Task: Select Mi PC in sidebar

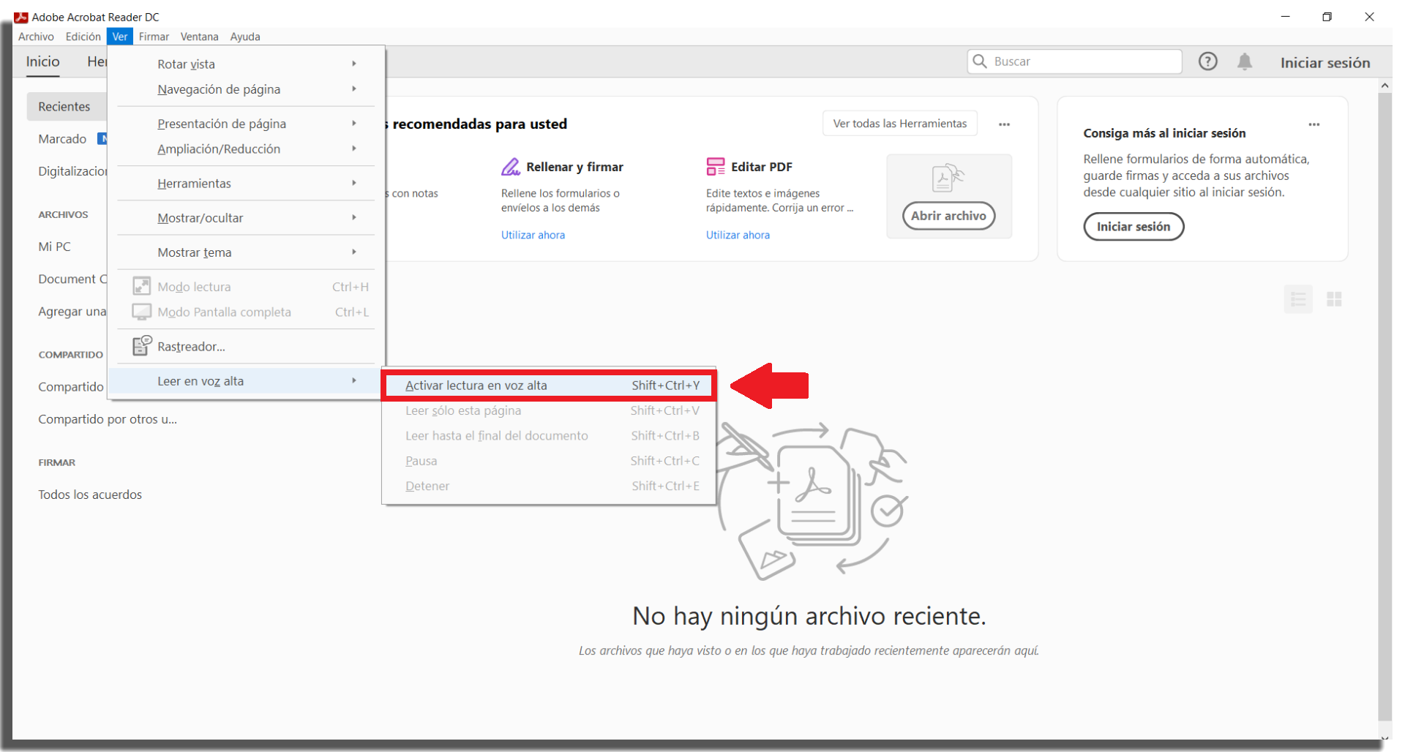Action: tap(54, 247)
